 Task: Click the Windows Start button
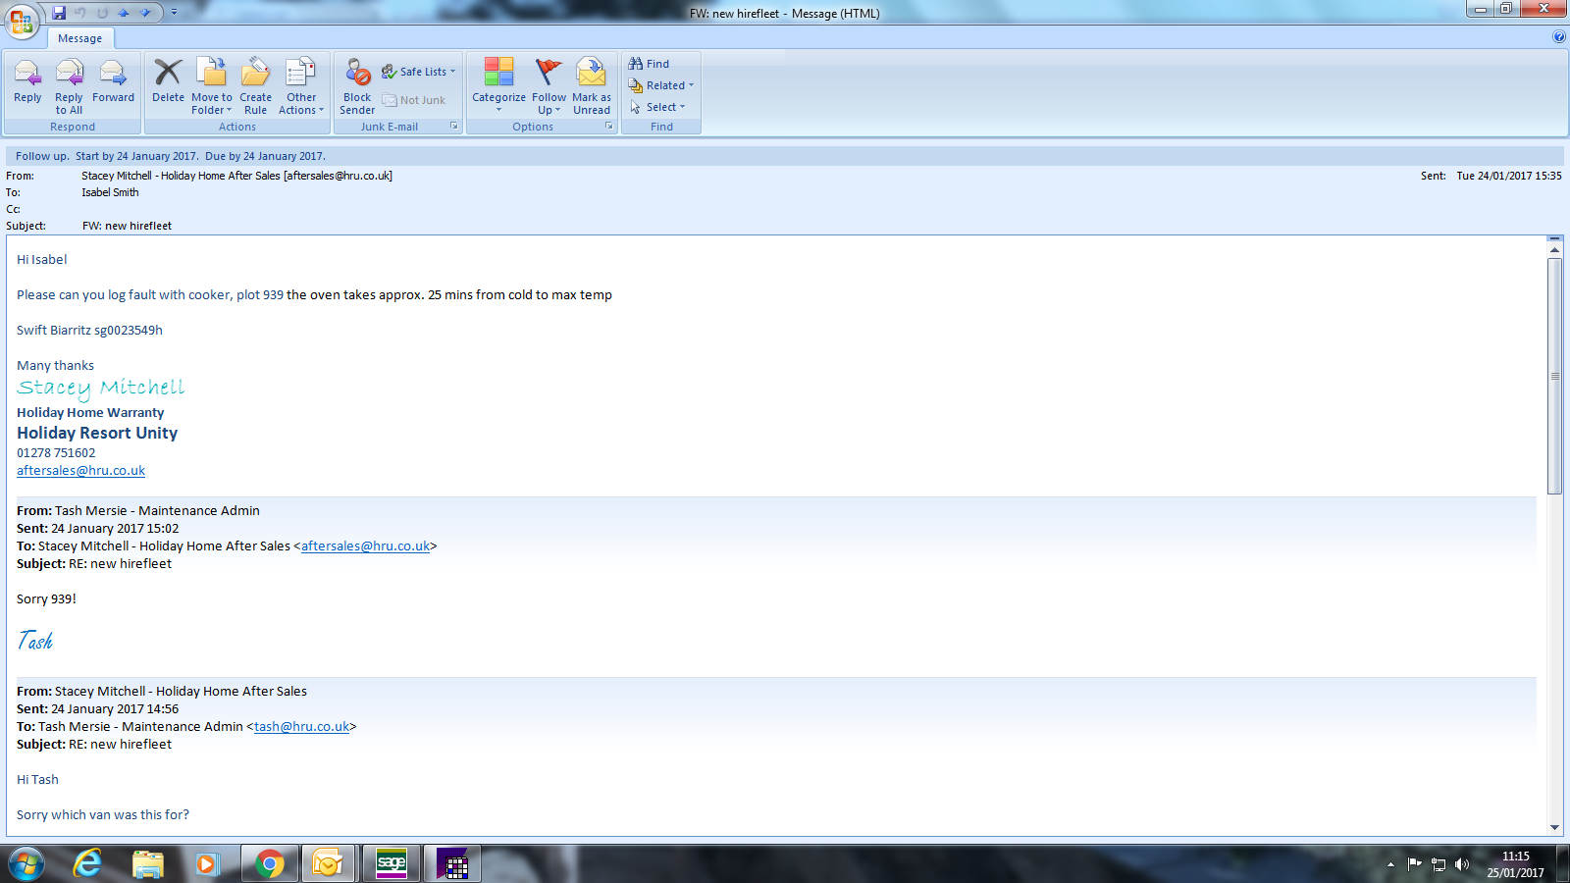pos(25,864)
